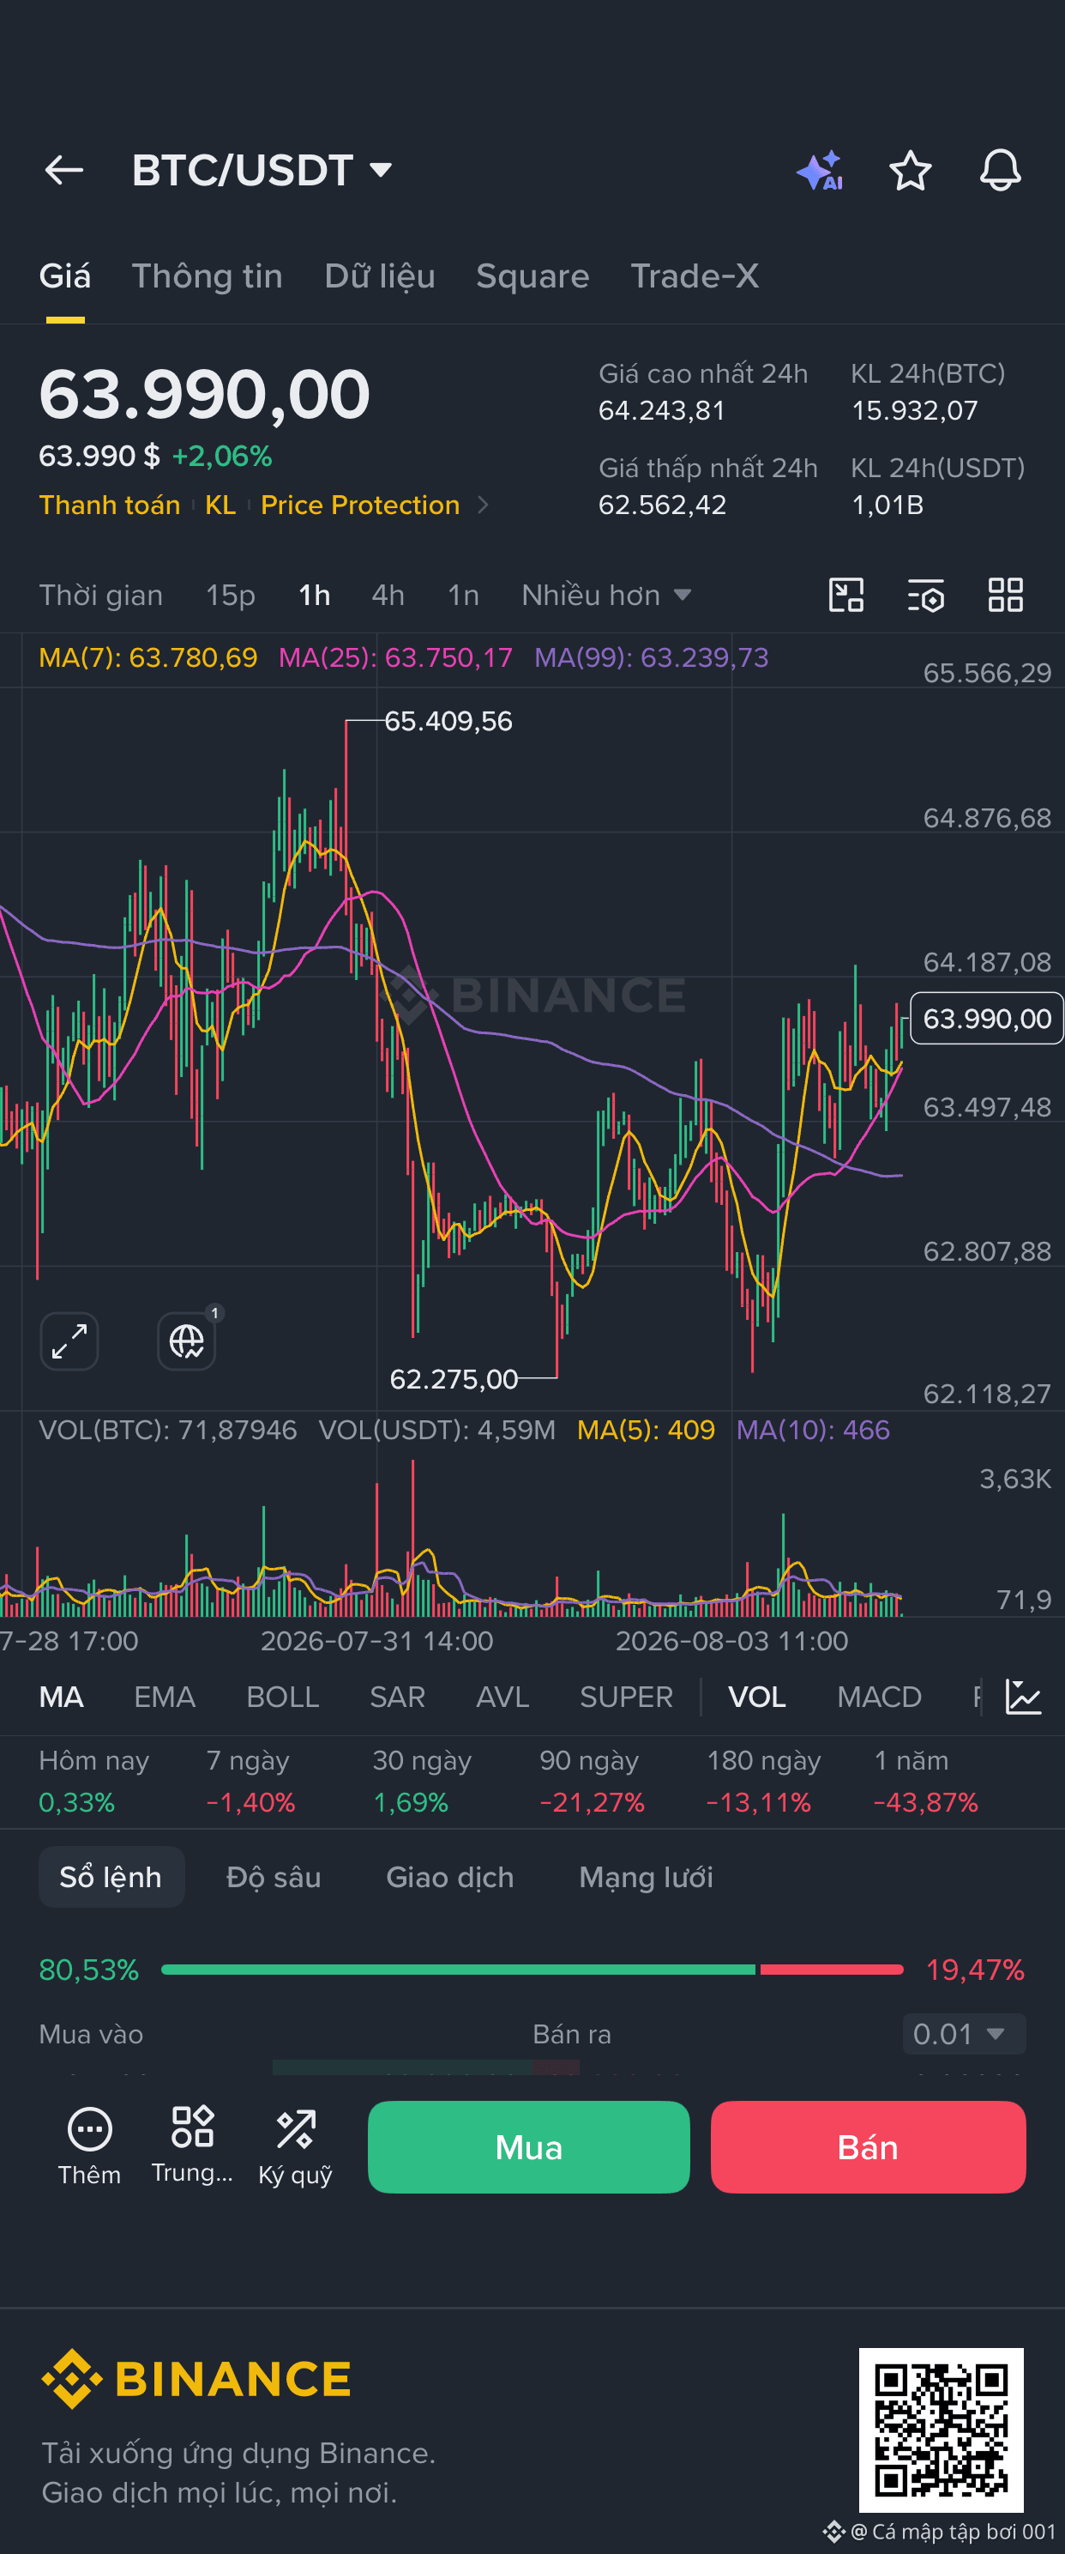Select the 1n timeframe
Image resolution: width=1065 pixels, height=2554 pixels.
pyautogui.click(x=463, y=595)
